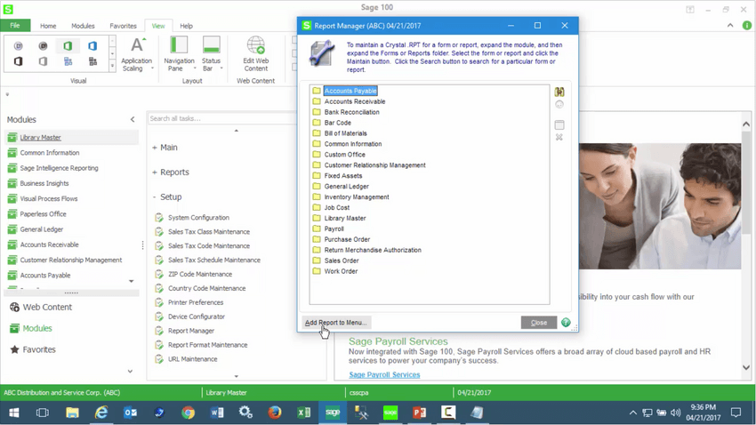This screenshot has height=425, width=756.
Task: Click the green info icon at top right
Action: click(747, 26)
